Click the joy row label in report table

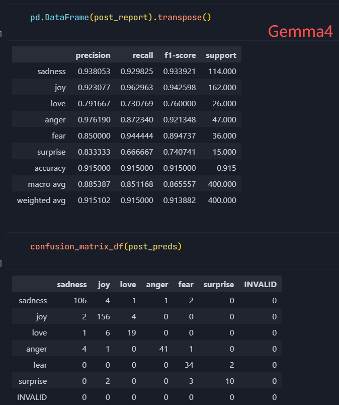[60, 88]
